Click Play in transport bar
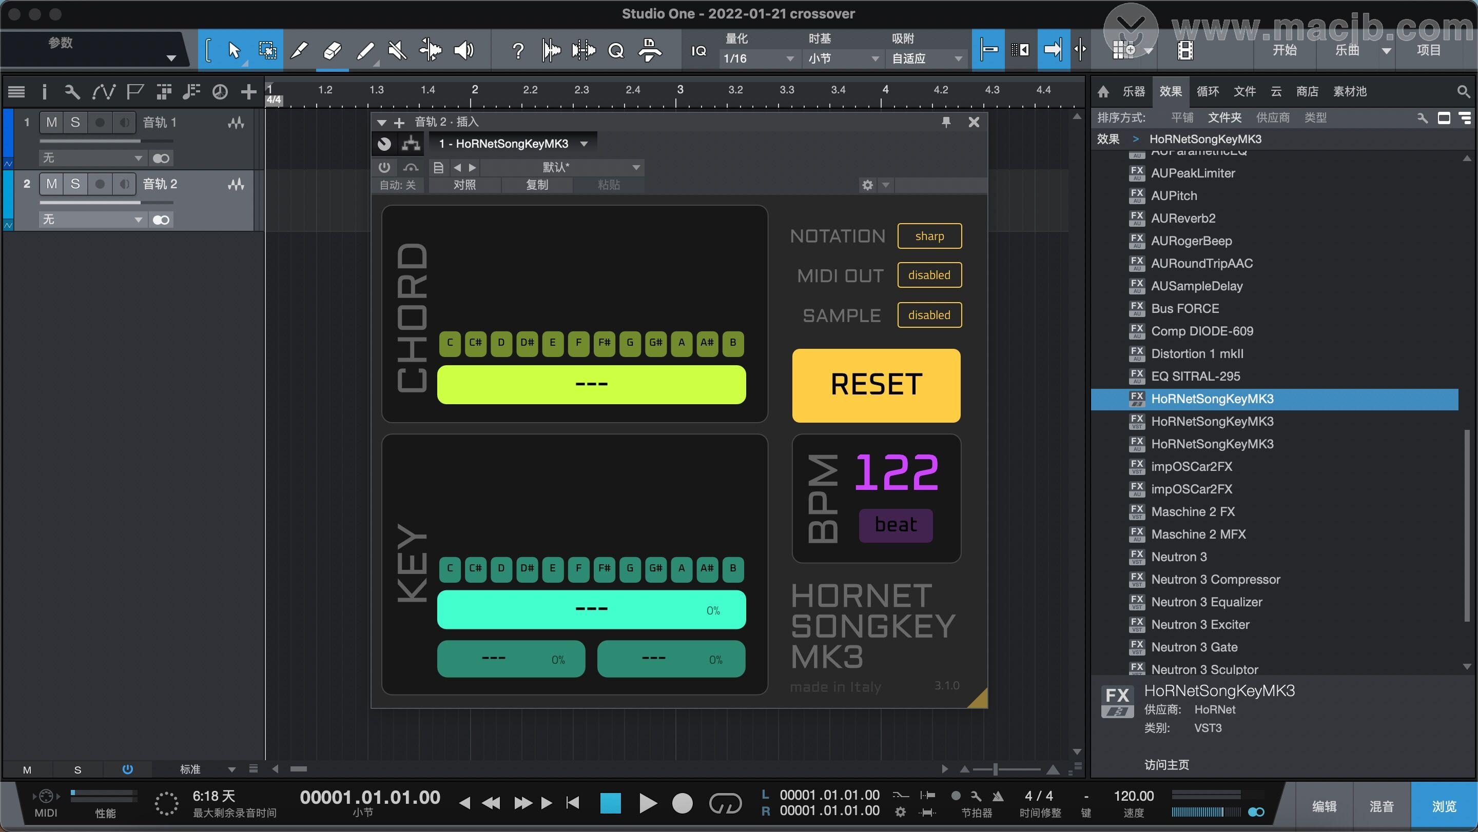 pyautogui.click(x=647, y=803)
